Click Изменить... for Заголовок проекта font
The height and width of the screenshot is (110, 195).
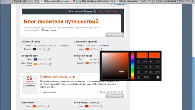point(105,46)
